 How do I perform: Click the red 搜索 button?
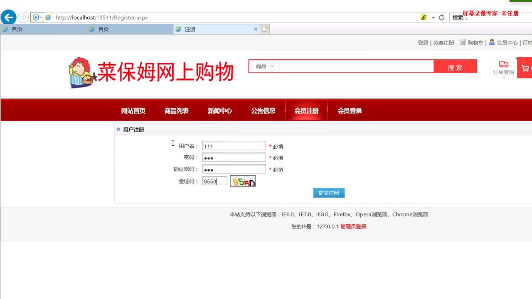(x=455, y=67)
